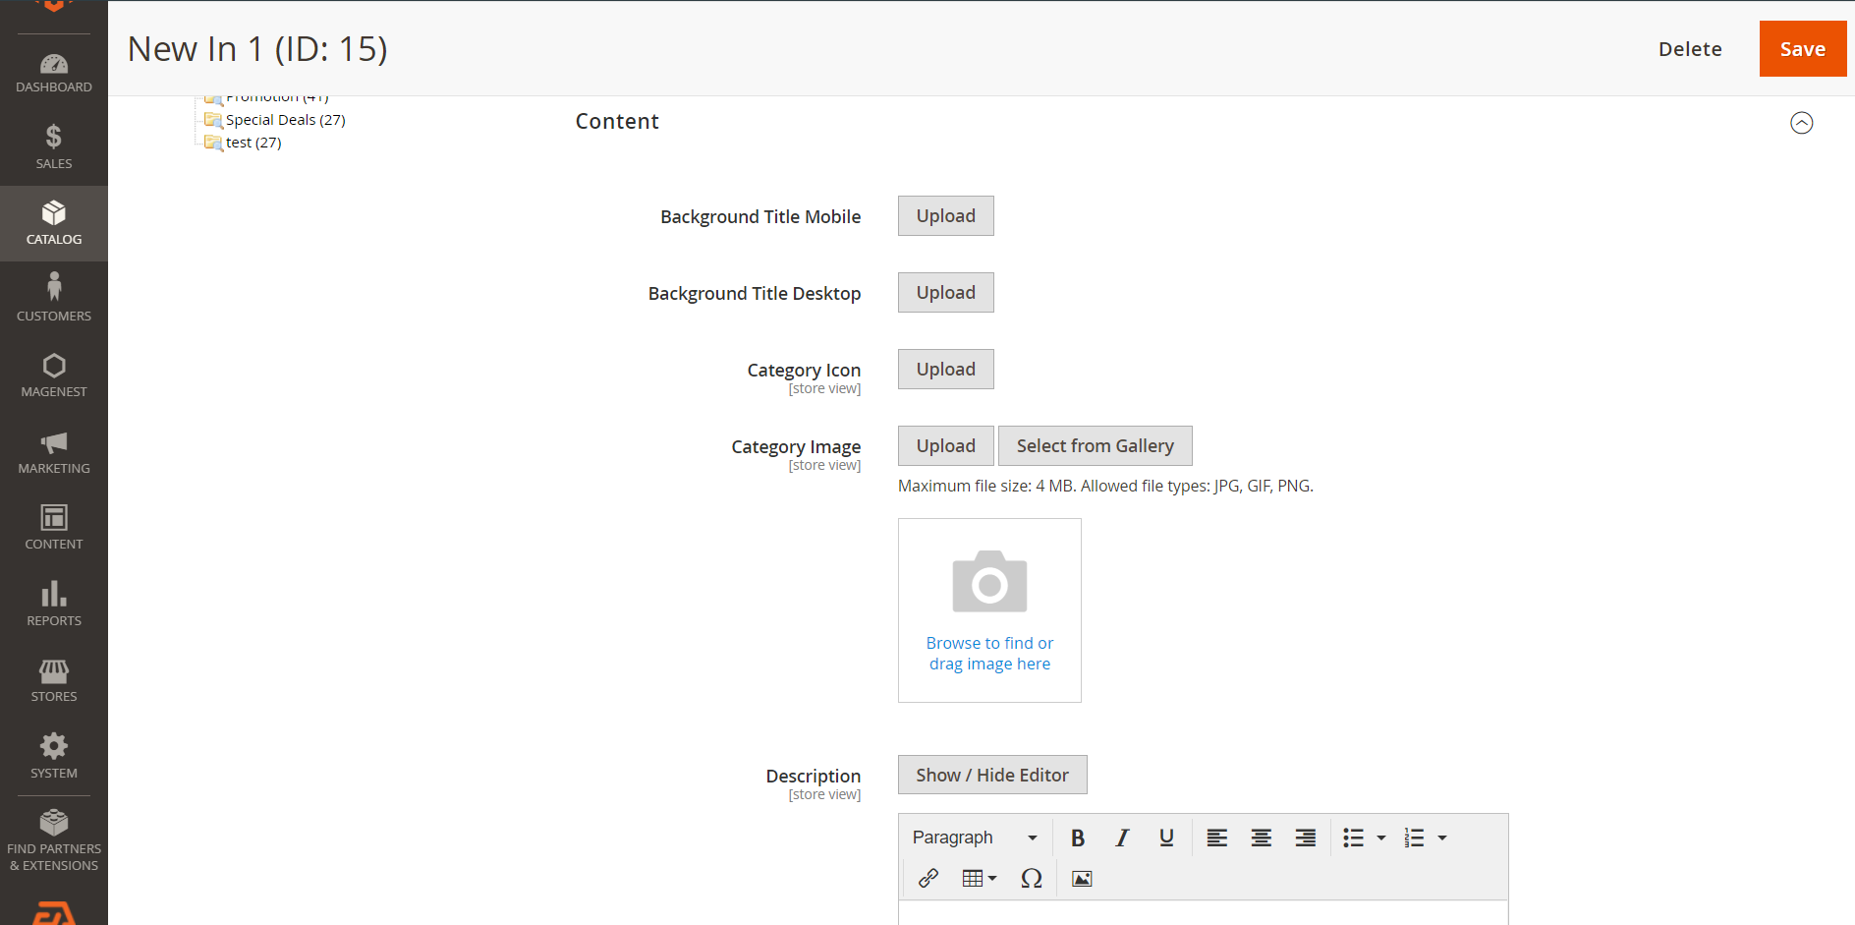Click the description editor text area
Viewport: 1855px width, 925px height.
coord(1204,913)
